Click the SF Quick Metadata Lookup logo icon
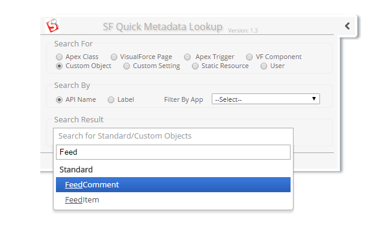 click(53, 27)
